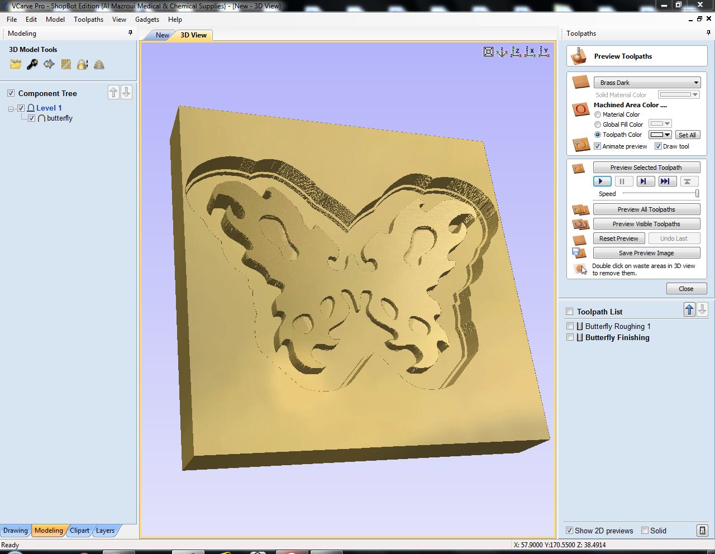Open the File menu

[12, 19]
